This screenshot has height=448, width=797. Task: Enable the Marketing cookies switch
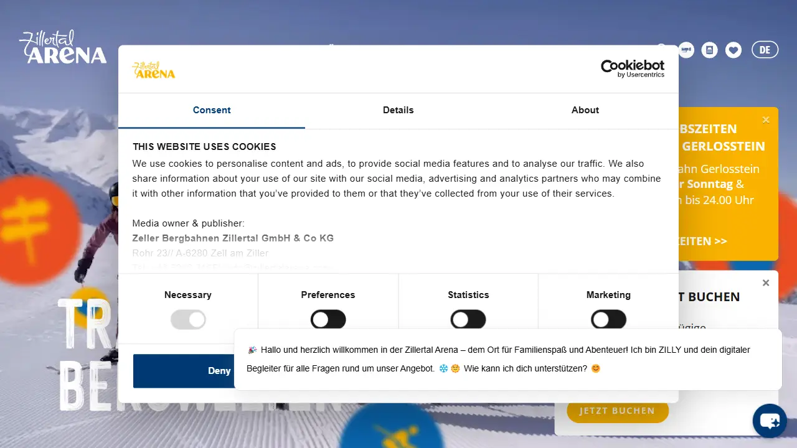[608, 320]
